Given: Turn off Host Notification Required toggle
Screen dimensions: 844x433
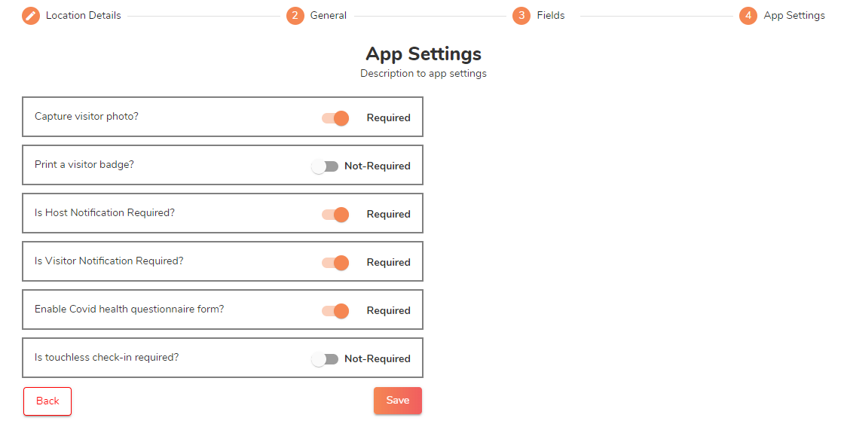Looking at the screenshot, I should (335, 215).
